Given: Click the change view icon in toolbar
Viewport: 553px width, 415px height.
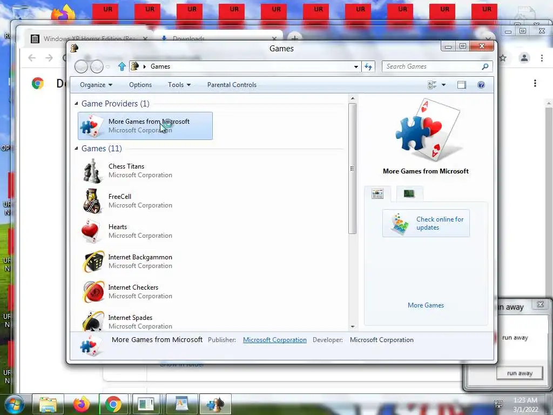Looking at the screenshot, I should 432,85.
